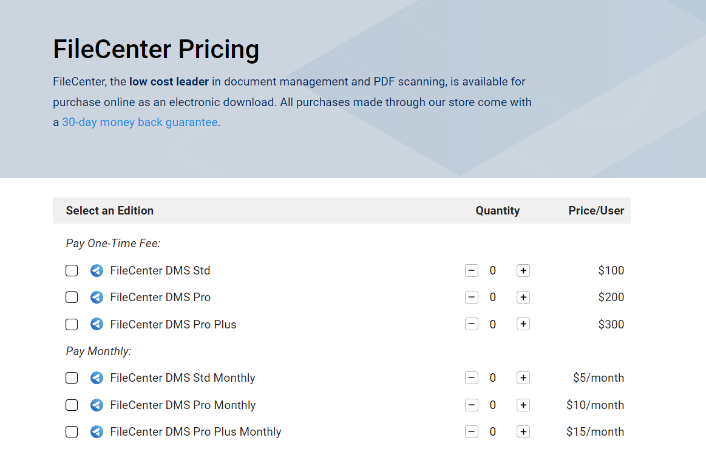Click the FileCenter DMS Pro Plus icon
This screenshot has width=706, height=449.
coord(97,325)
